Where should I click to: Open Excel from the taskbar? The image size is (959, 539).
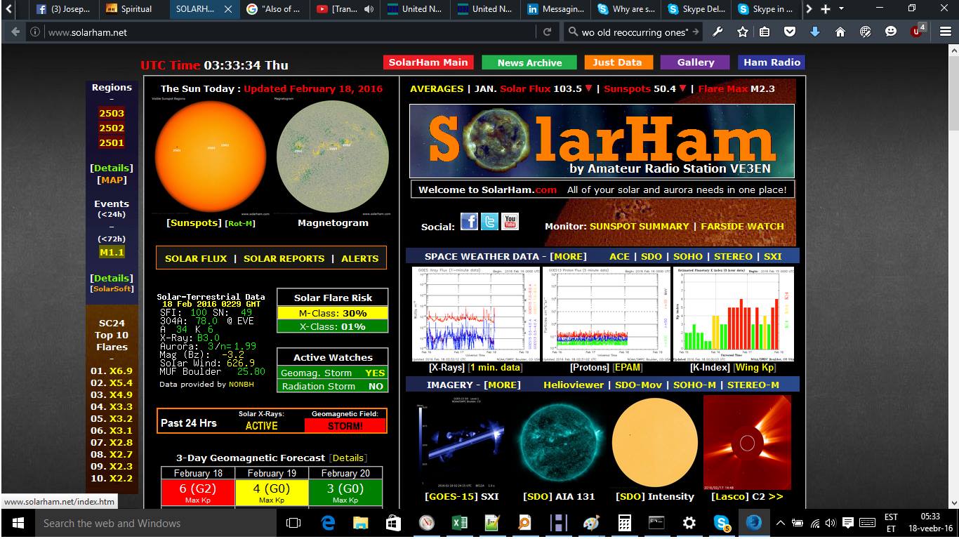click(459, 523)
